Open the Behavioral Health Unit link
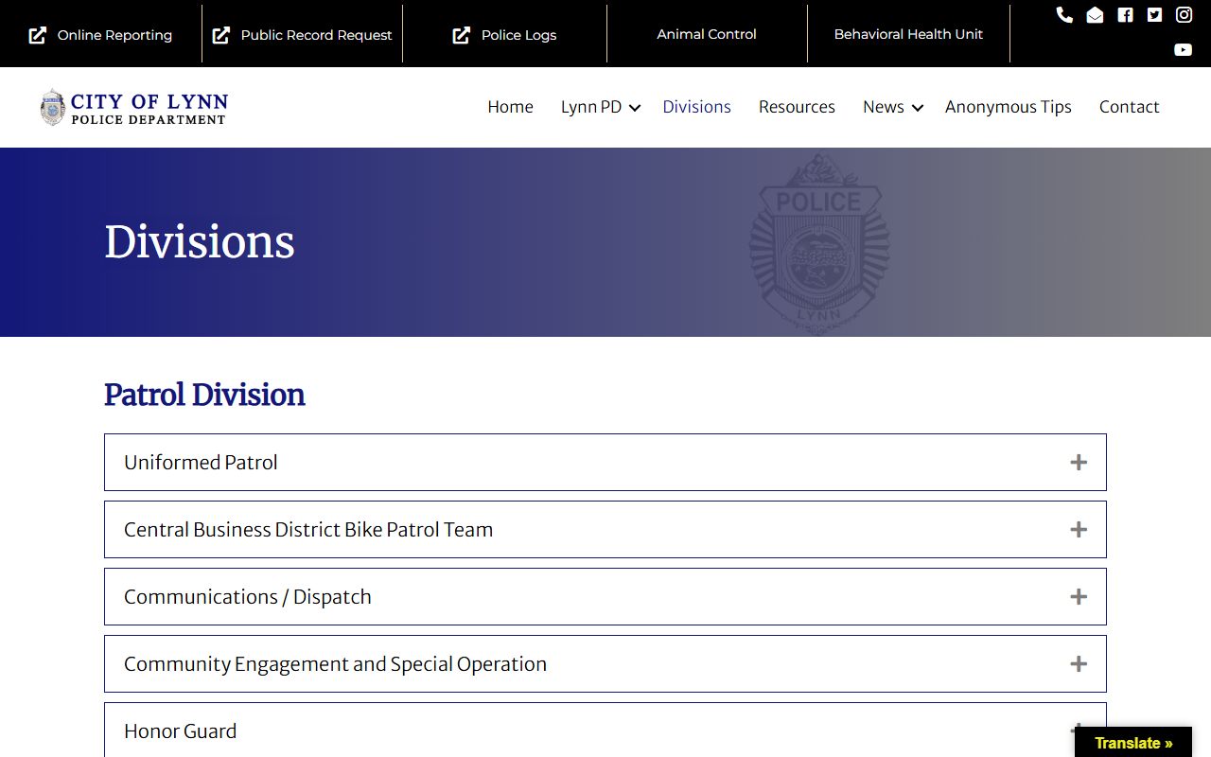The image size is (1211, 757). (908, 34)
